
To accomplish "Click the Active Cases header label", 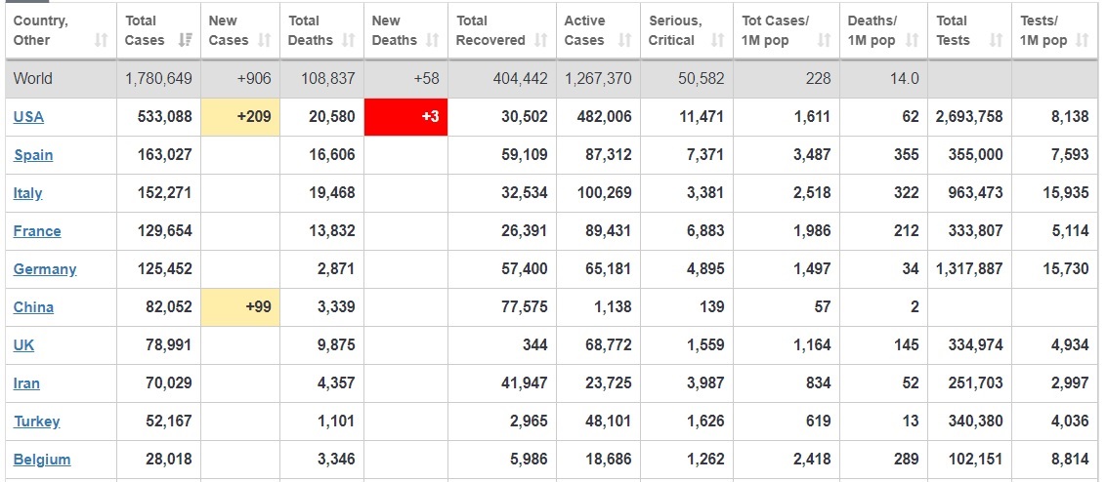I will 584,30.
